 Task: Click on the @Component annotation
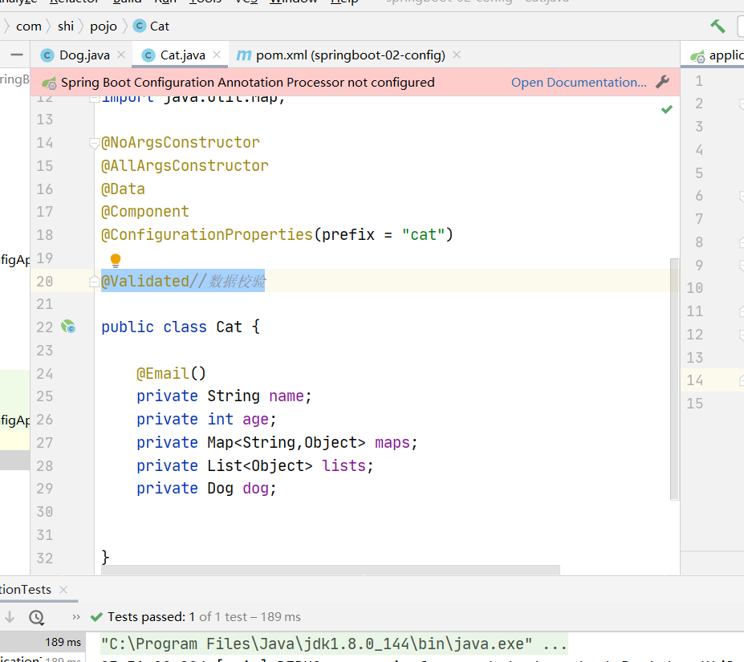point(144,211)
